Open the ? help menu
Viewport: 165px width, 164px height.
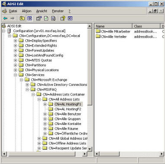click(x=69, y=11)
